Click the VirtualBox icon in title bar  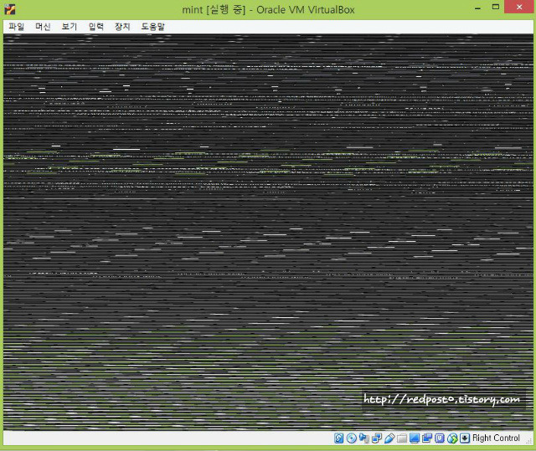[10, 9]
